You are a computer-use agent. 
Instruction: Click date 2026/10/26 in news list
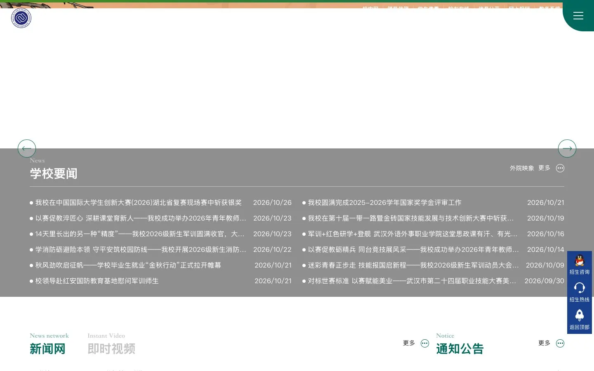(x=272, y=203)
